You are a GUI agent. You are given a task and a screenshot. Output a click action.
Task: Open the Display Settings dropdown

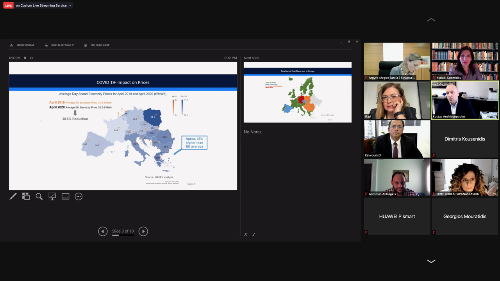[59, 45]
